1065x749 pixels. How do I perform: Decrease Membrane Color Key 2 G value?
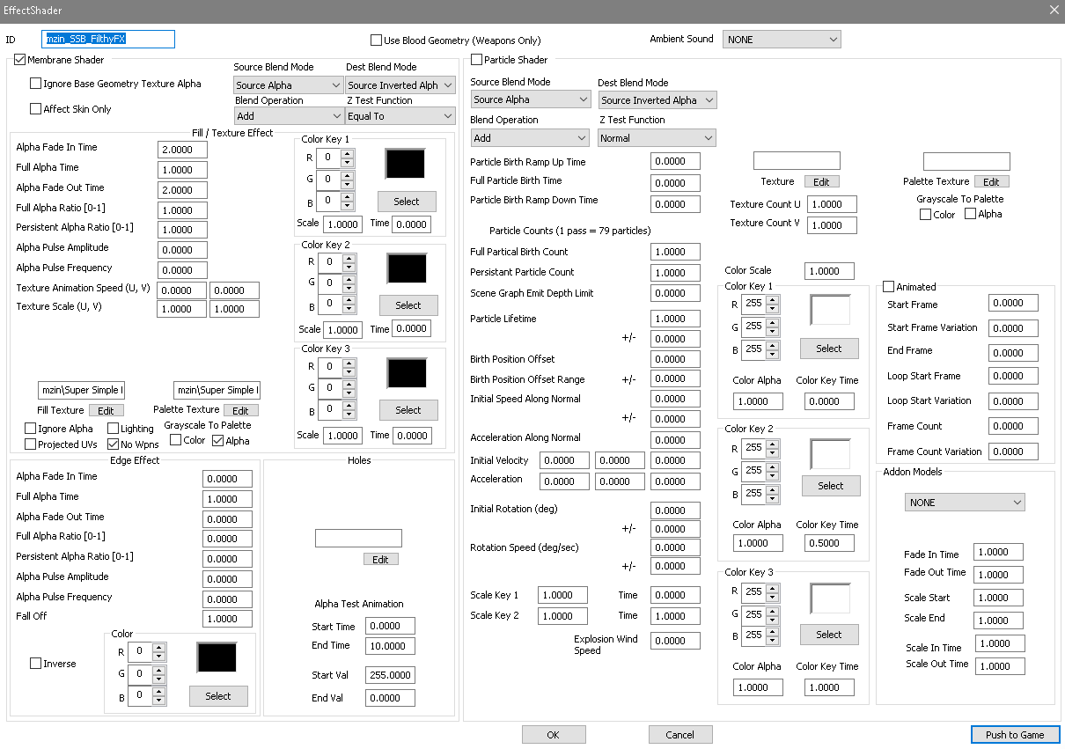[x=349, y=287]
